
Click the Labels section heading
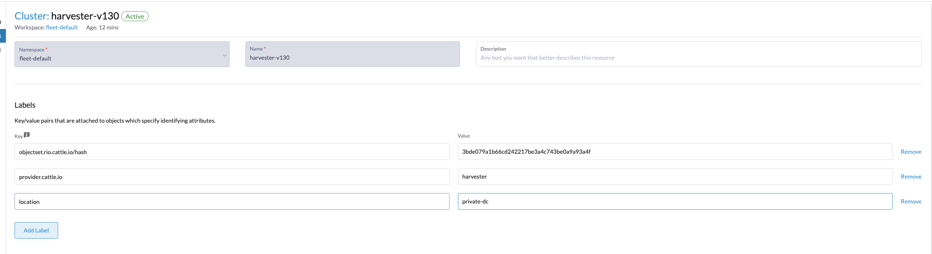coord(25,105)
